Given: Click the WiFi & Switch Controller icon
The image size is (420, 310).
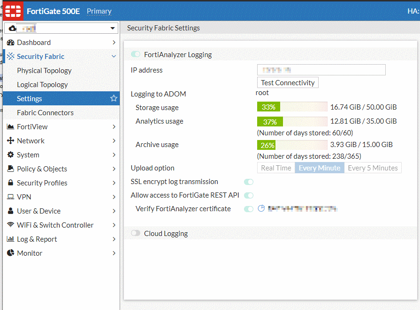Looking at the screenshot, I should pyautogui.click(x=10, y=225).
